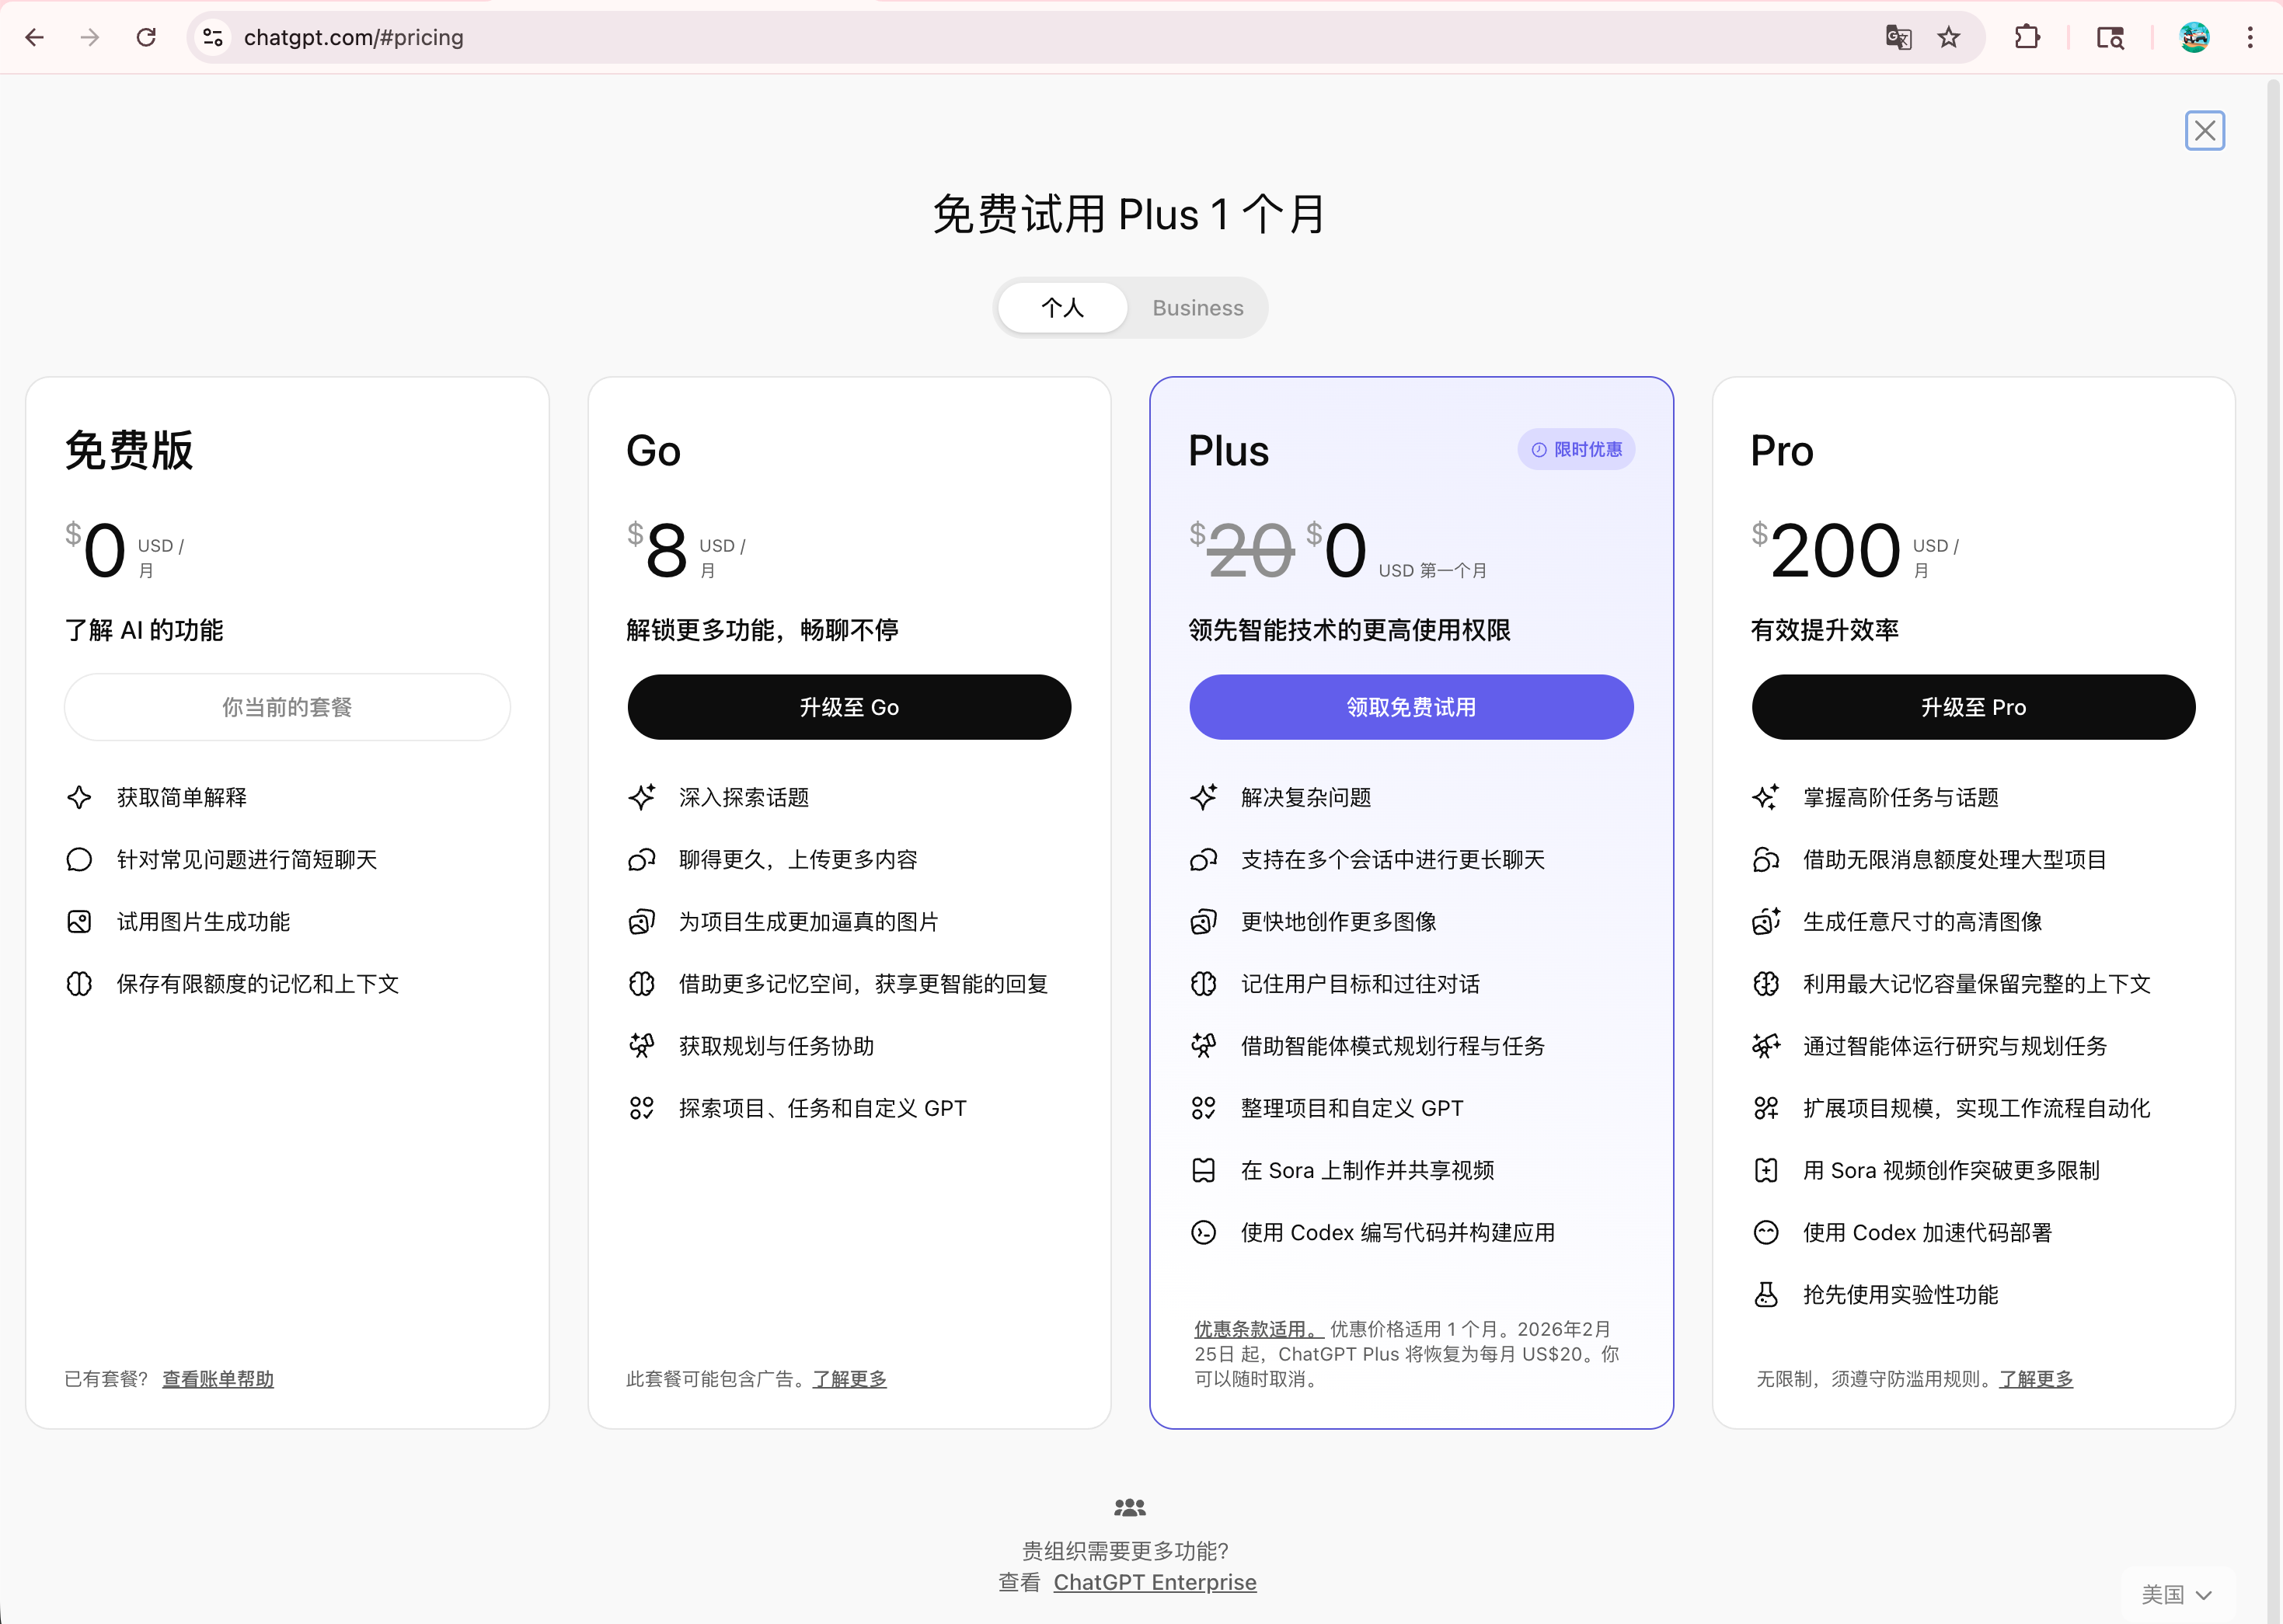Bookmark this page with the star icon
The width and height of the screenshot is (2283, 1624).
[x=1948, y=38]
